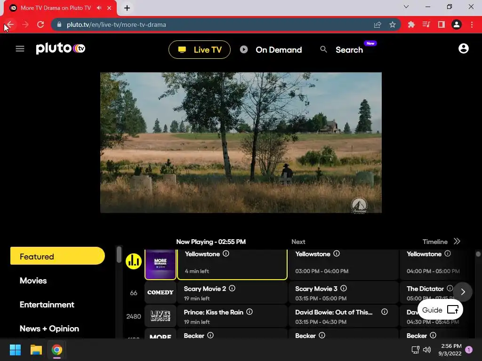Open File Explorer from taskbar

[x=36, y=350]
